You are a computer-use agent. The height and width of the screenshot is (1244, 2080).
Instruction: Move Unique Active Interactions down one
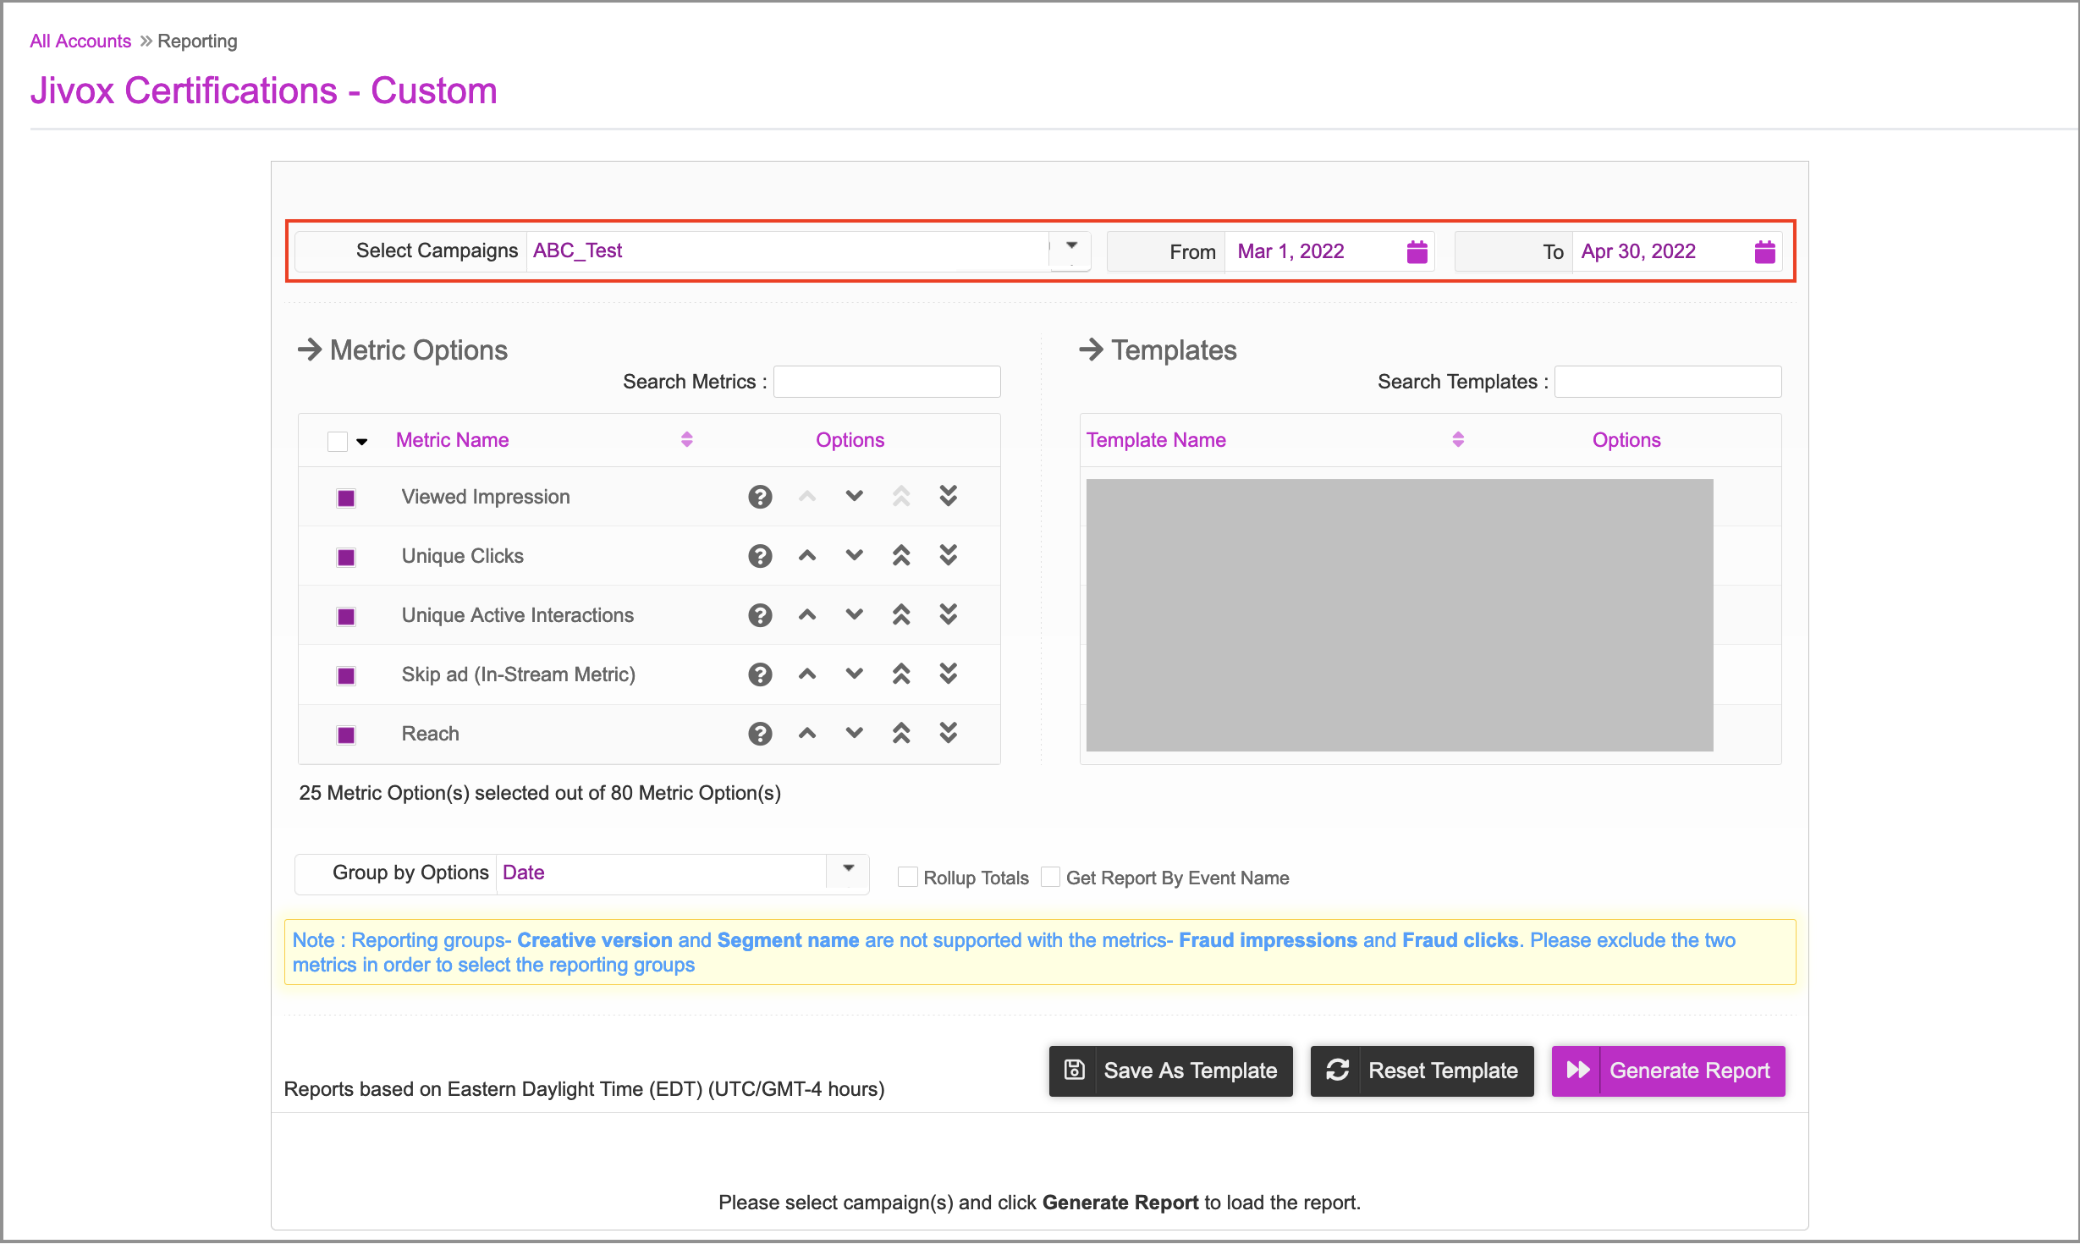(854, 614)
